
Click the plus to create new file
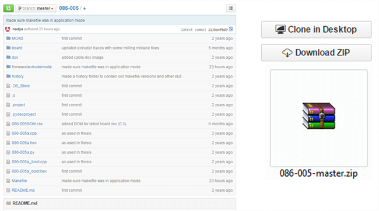coord(85,9)
